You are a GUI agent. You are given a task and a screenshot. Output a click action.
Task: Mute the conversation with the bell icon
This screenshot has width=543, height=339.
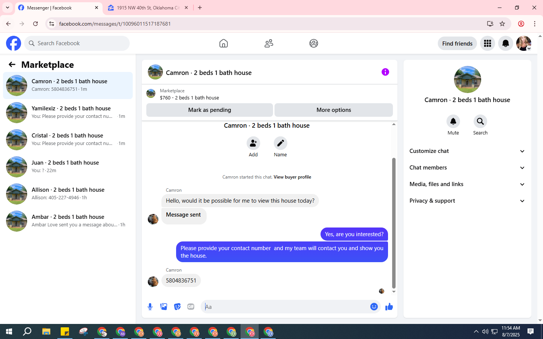[x=453, y=121]
